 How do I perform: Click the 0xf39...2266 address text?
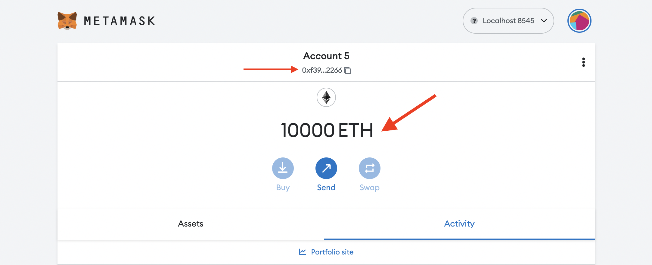[x=322, y=70]
